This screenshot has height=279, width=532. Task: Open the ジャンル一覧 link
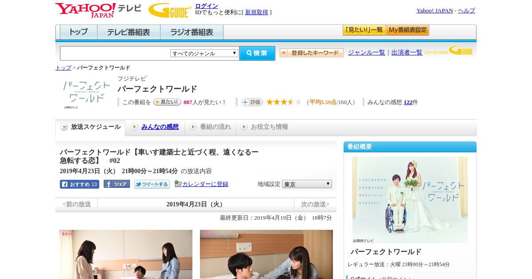pos(367,53)
